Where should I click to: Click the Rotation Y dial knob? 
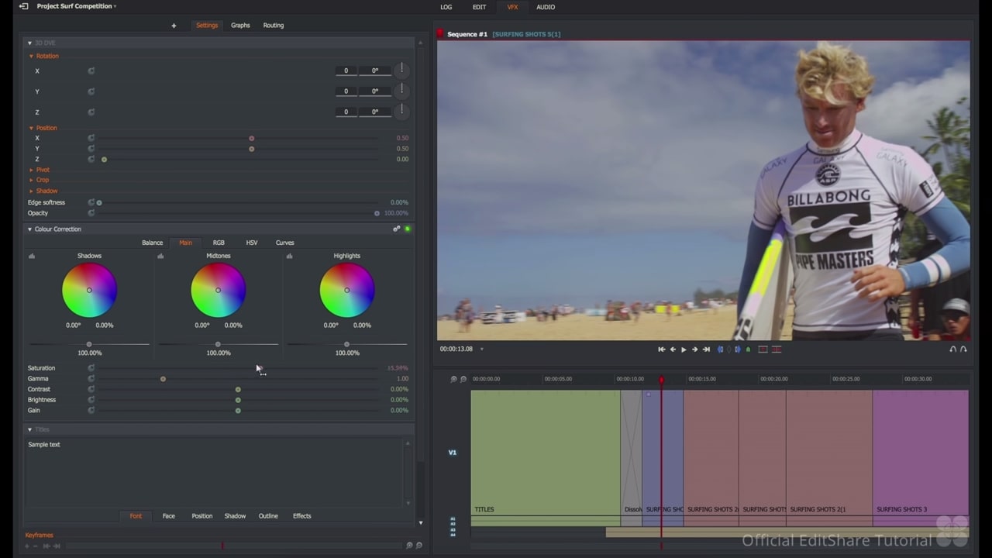click(x=402, y=91)
